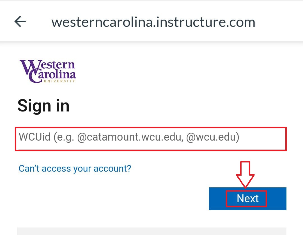Tap the instructure.com domain in header
This screenshot has width=303, height=235.
[206, 22]
